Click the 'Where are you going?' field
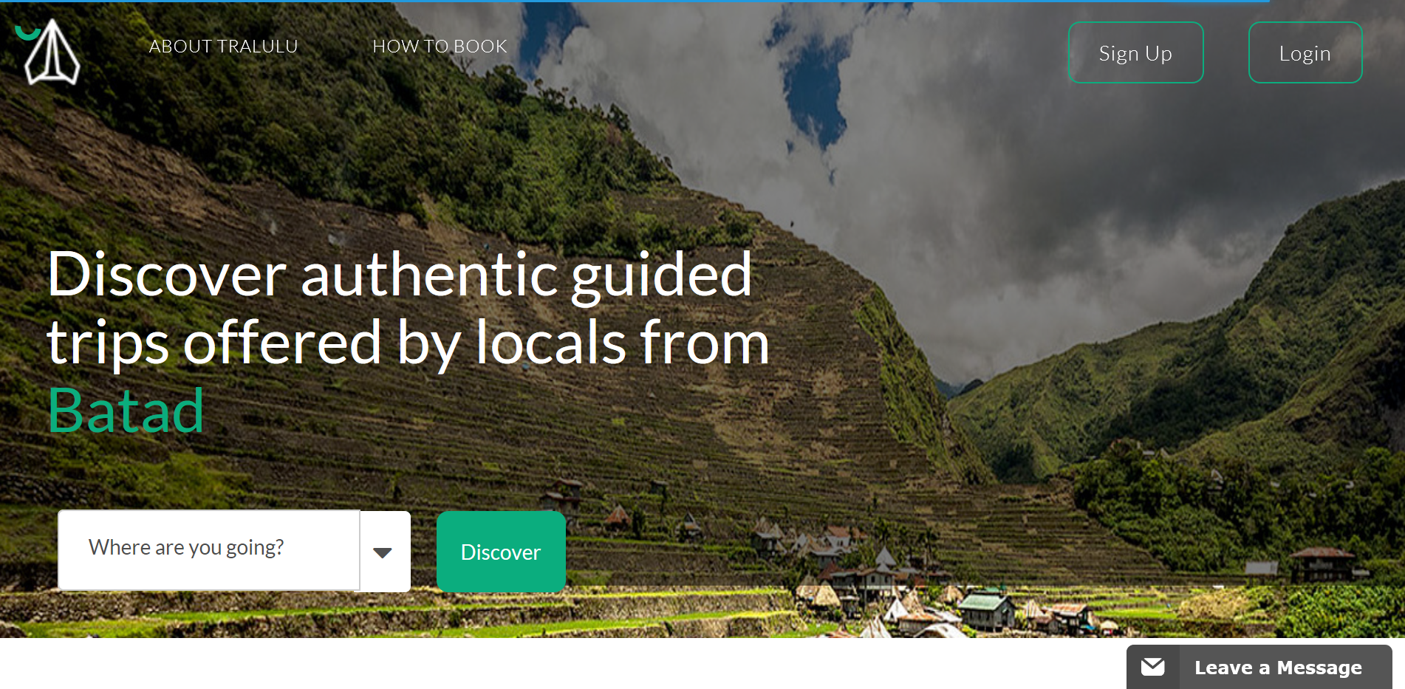 click(208, 550)
